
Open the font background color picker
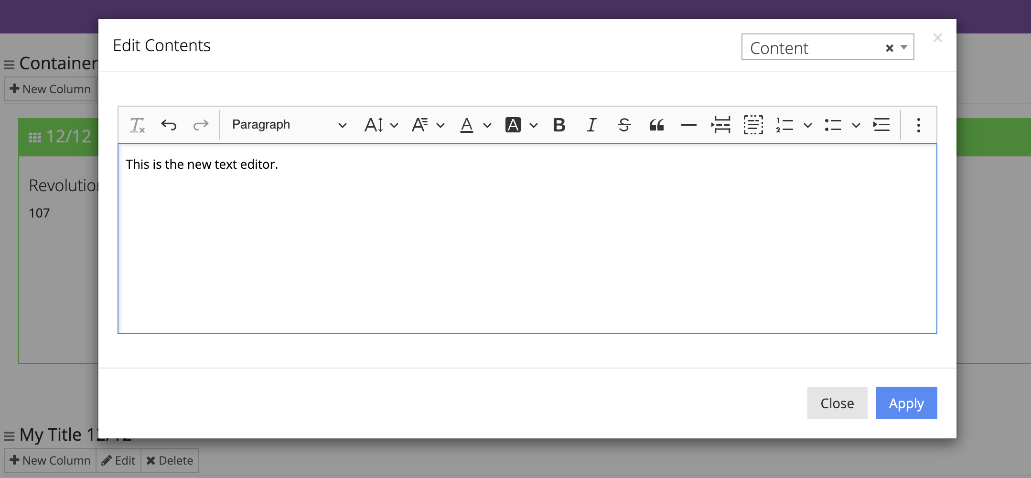[x=521, y=125]
